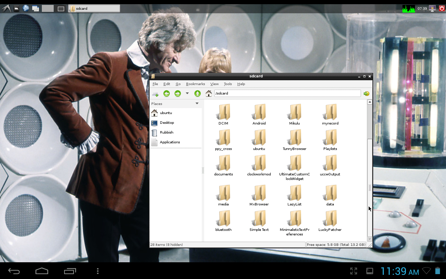Select the MxBrowser folder
The image size is (446, 279).
coord(259,196)
